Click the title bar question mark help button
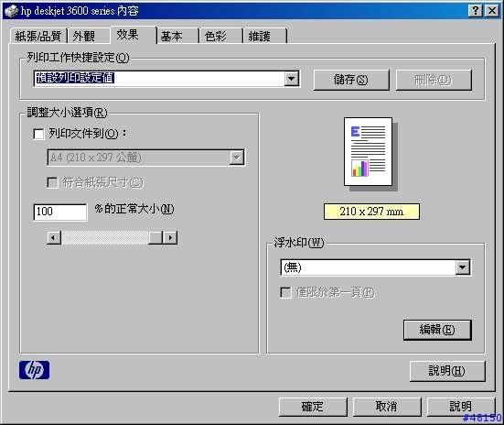This screenshot has width=504, height=425. pos(476,11)
